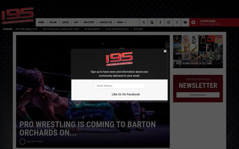Screen dimensions: 239x149
Task: Open The Ethan, Lou, & Large Dave Show link
Action: click(61, 29)
